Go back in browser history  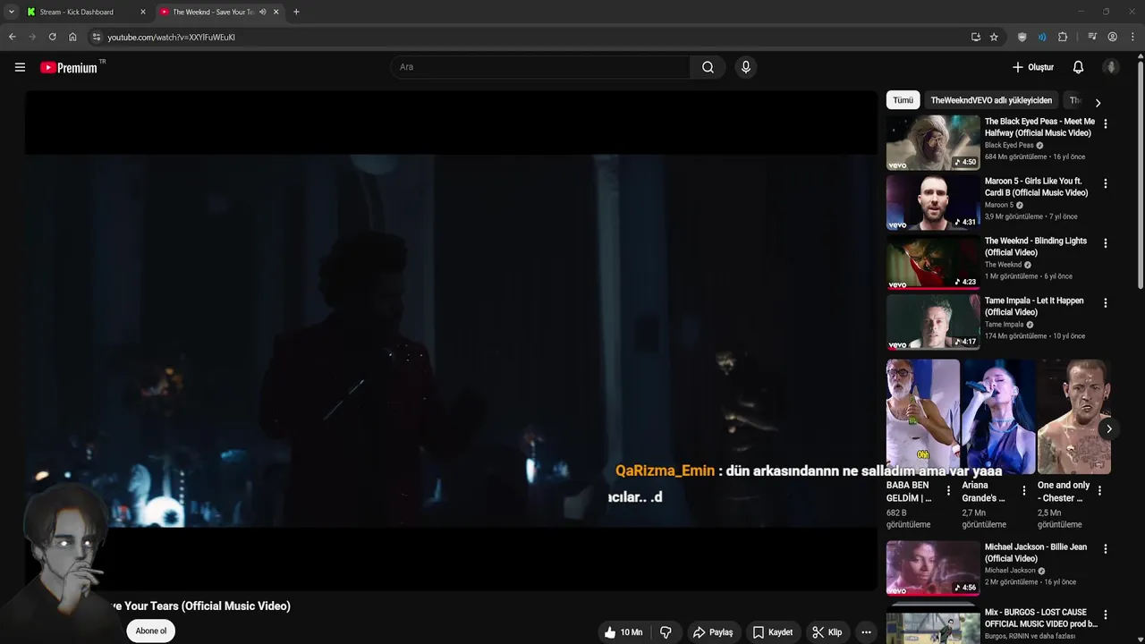coord(12,37)
